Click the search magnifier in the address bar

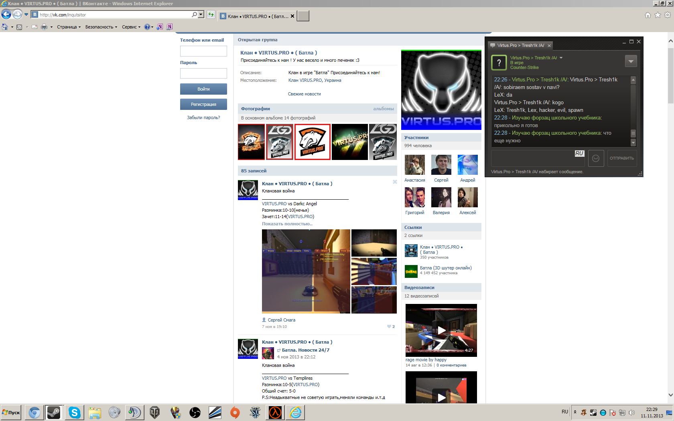pyautogui.click(x=195, y=14)
